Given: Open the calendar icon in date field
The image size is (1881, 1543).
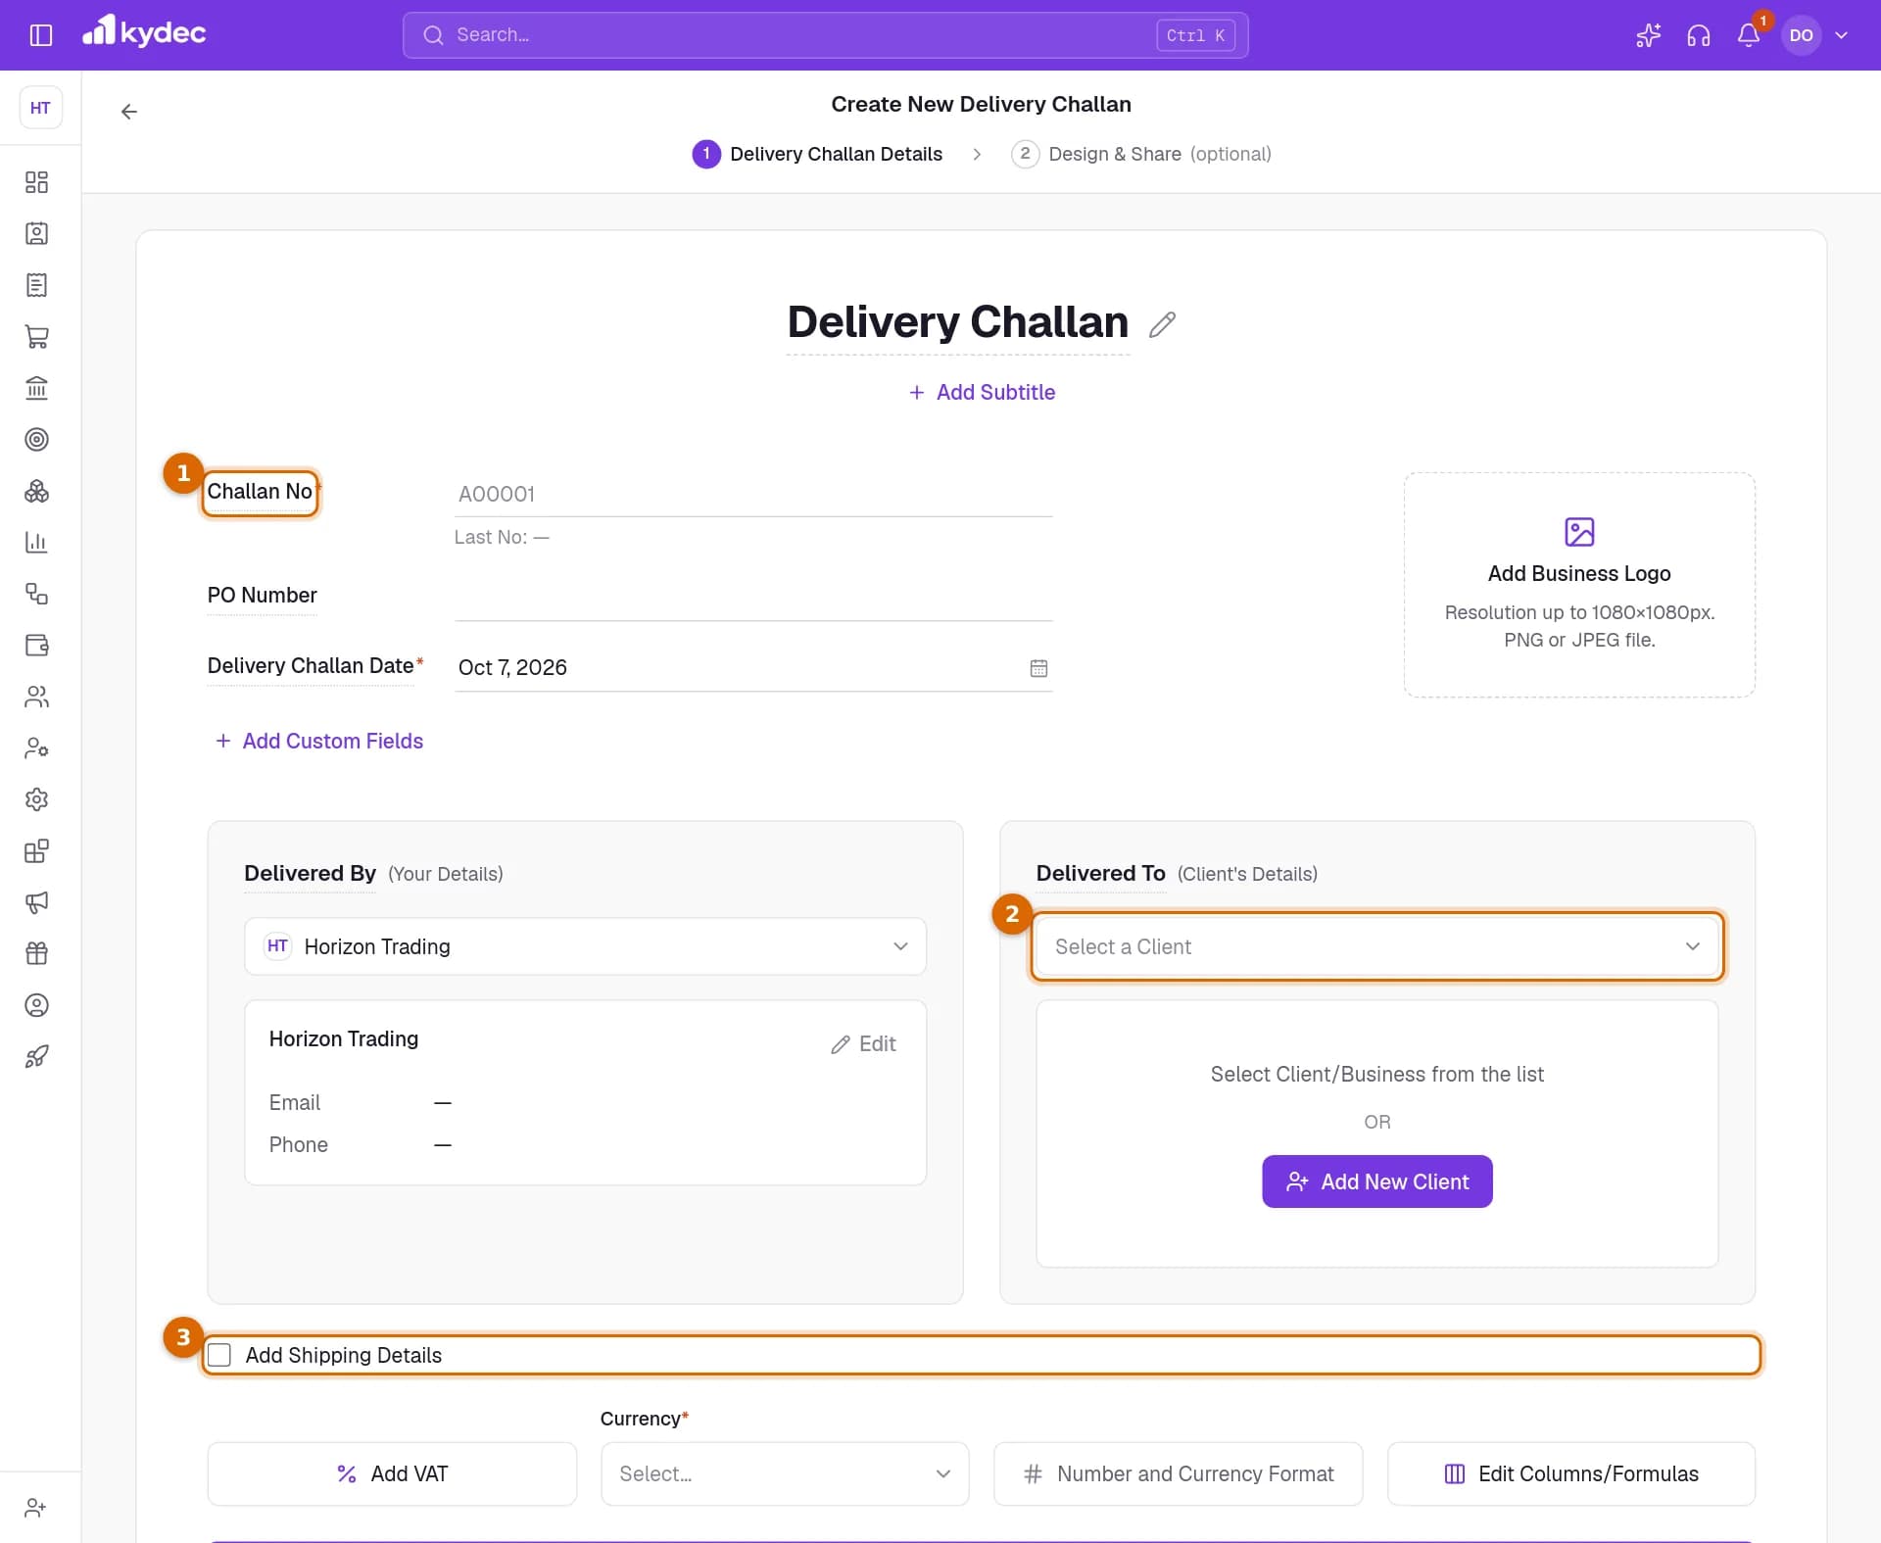Looking at the screenshot, I should pos(1038,668).
